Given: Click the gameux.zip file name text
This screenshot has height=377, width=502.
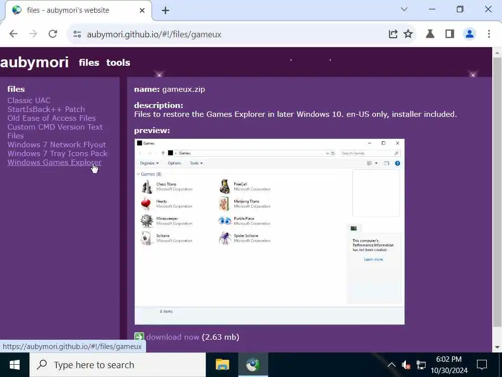Looking at the screenshot, I should (x=183, y=89).
